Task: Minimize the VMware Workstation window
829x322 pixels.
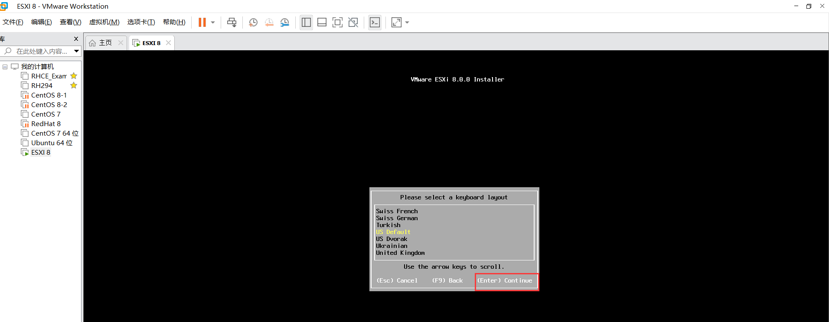Action: [x=796, y=6]
